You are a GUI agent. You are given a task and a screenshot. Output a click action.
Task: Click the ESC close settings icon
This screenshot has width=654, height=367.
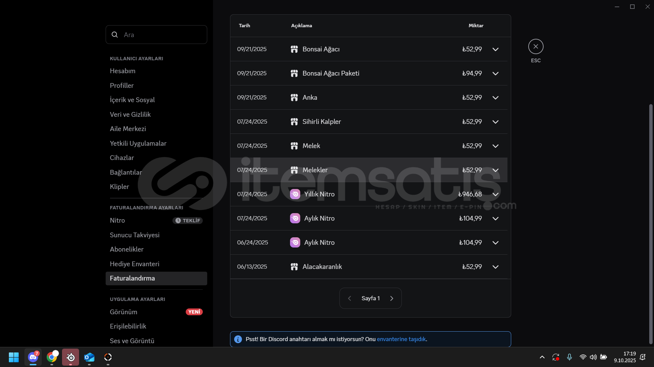point(536,47)
